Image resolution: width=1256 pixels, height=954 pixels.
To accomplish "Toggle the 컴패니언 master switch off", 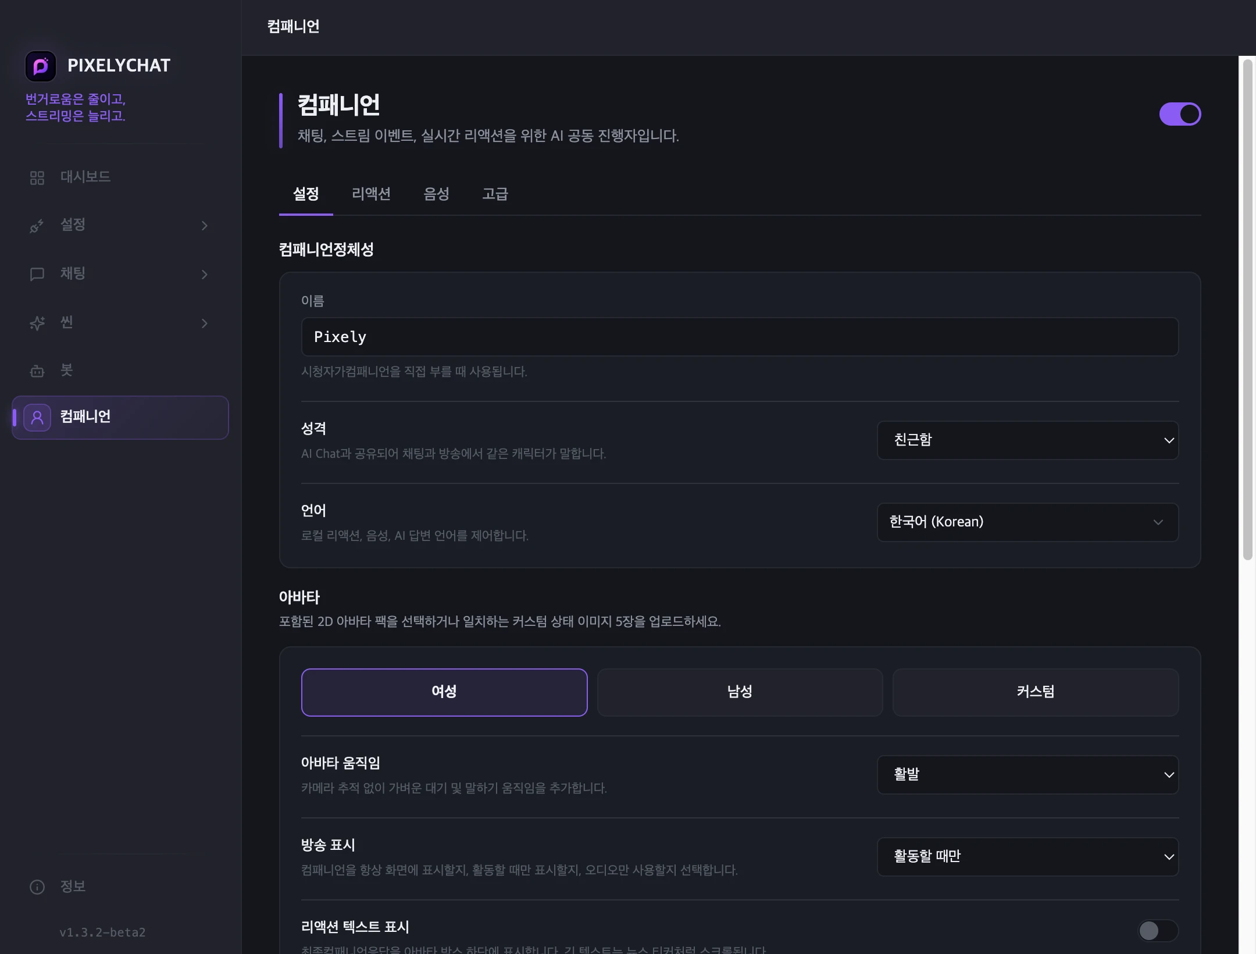I will [x=1180, y=114].
